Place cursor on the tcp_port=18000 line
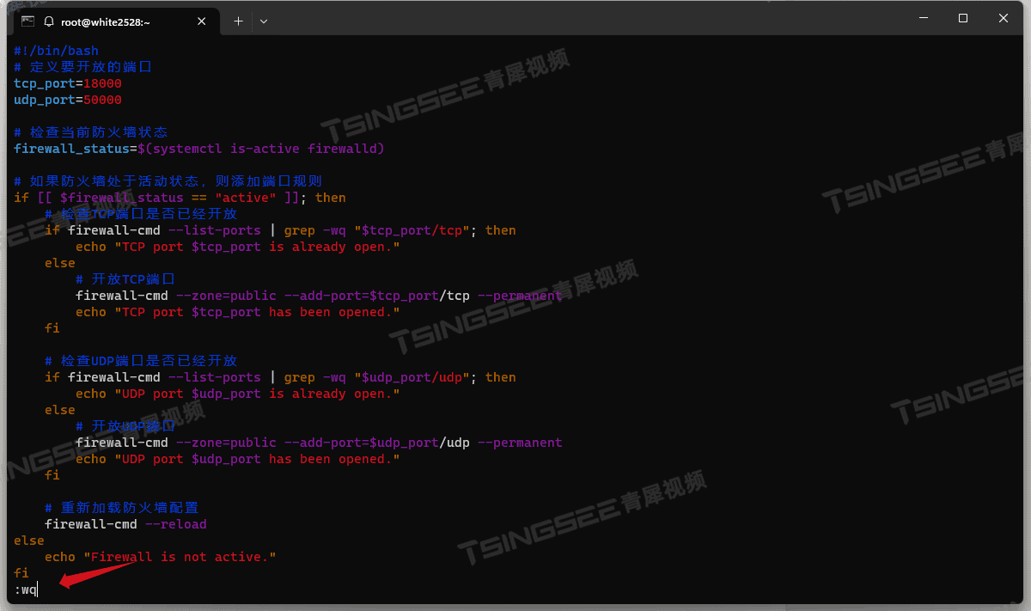Viewport: 1031px width, 611px height. point(59,82)
